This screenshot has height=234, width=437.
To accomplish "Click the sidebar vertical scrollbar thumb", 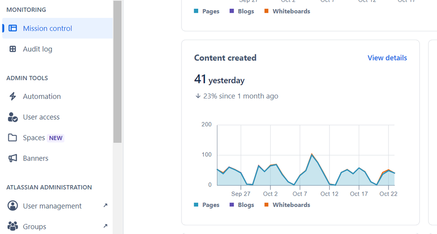I will [117, 71].
